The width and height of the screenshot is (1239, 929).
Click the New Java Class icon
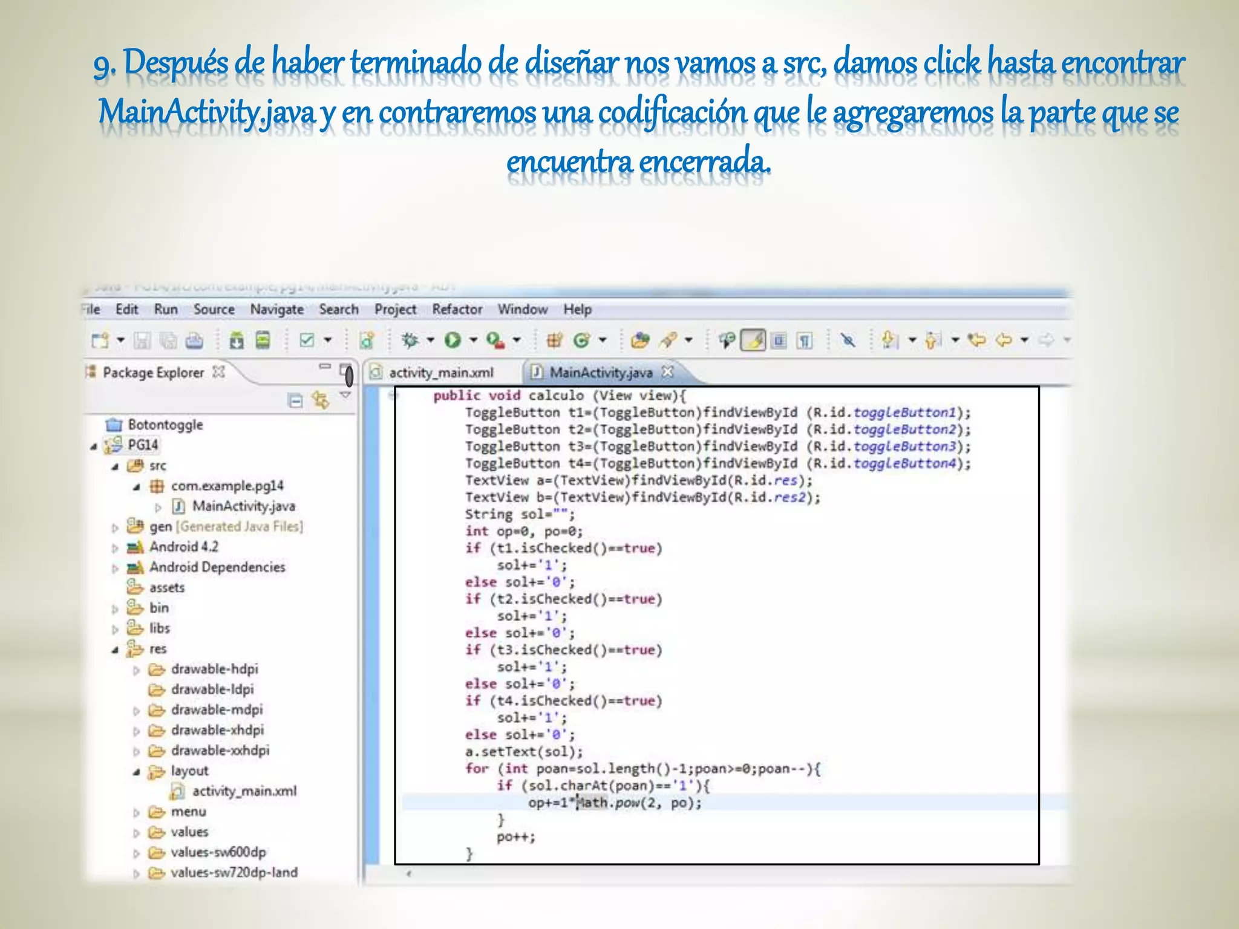(x=581, y=341)
